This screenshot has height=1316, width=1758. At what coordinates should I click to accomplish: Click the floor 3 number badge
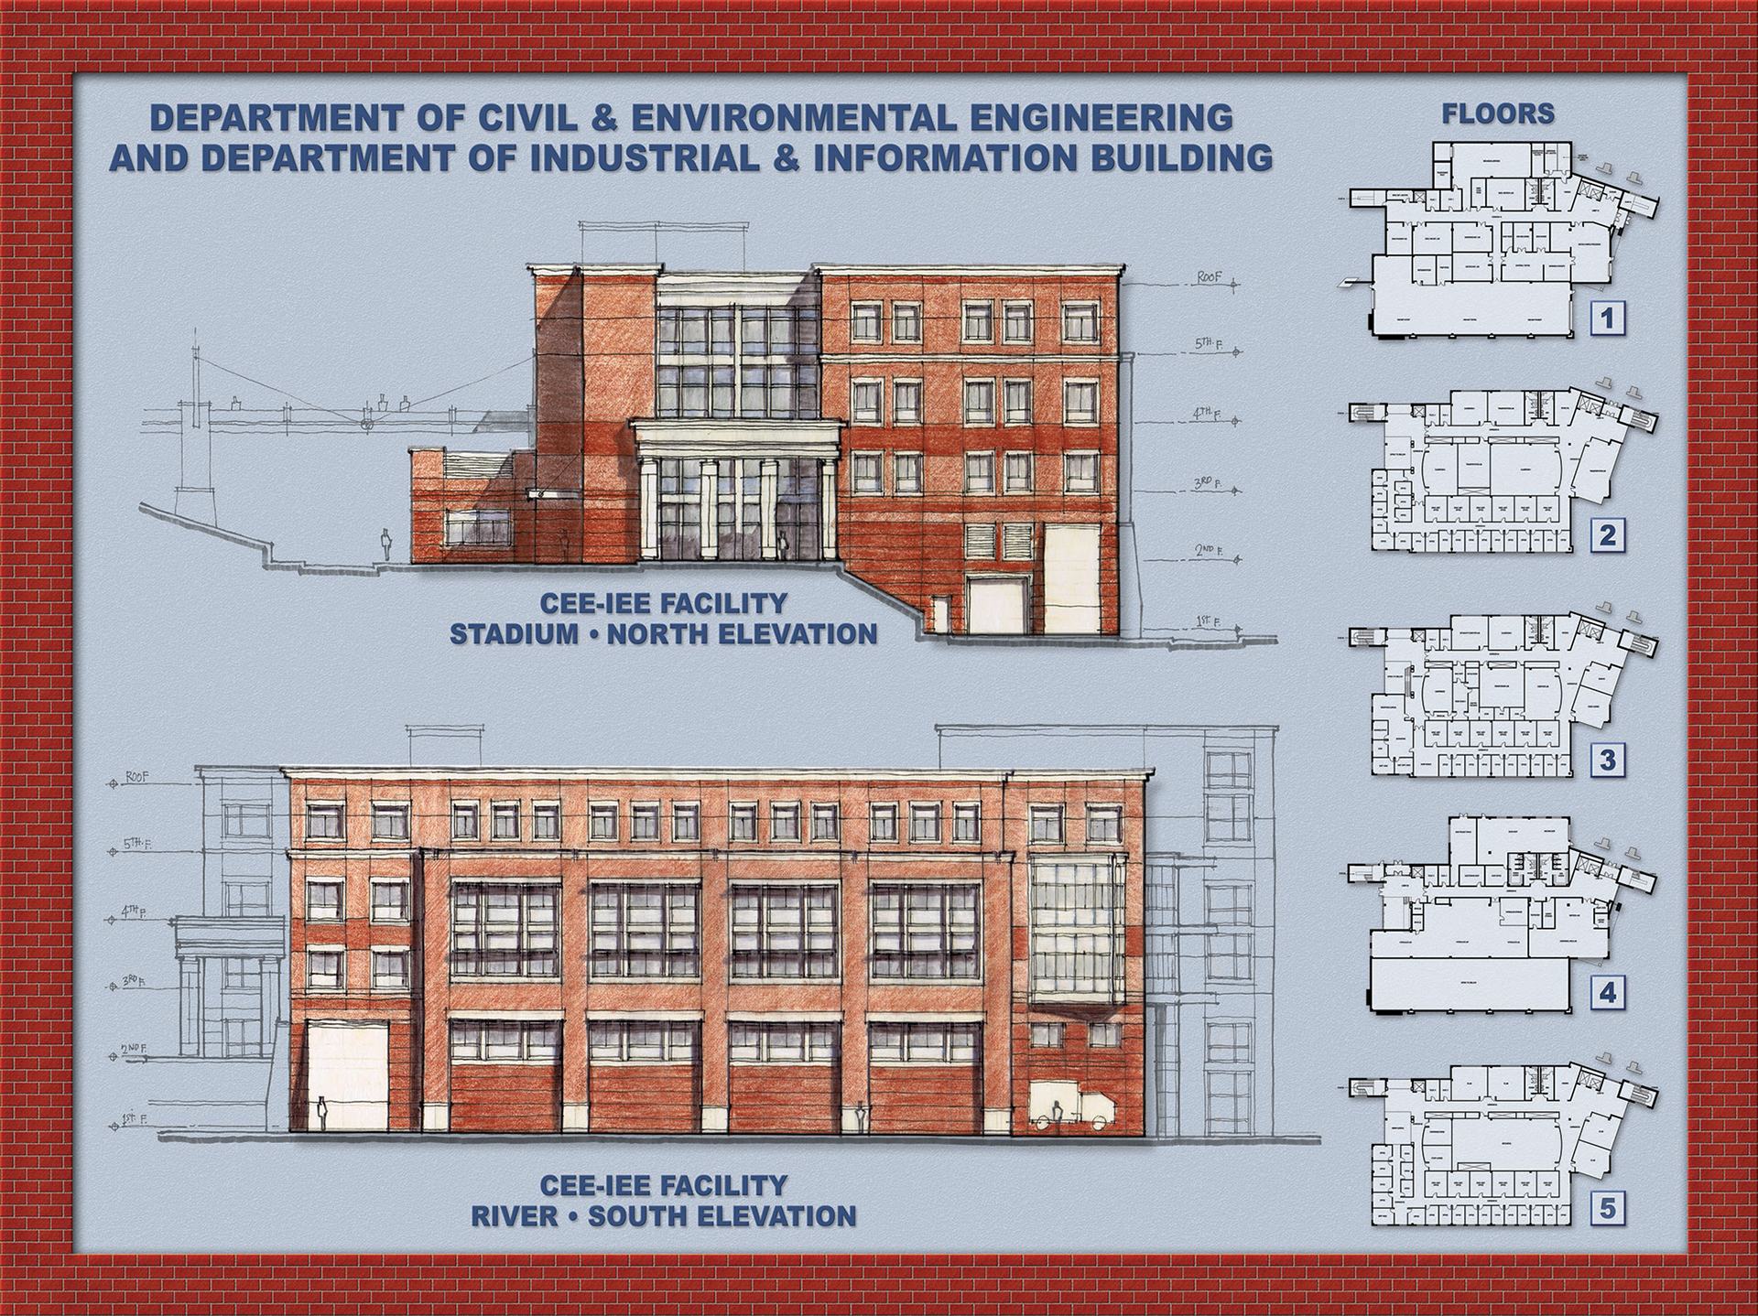[1608, 760]
